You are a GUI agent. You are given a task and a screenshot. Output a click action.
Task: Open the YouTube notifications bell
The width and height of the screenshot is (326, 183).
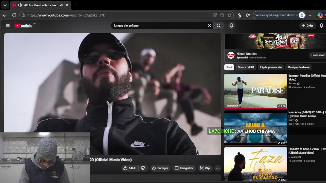tap(321, 25)
